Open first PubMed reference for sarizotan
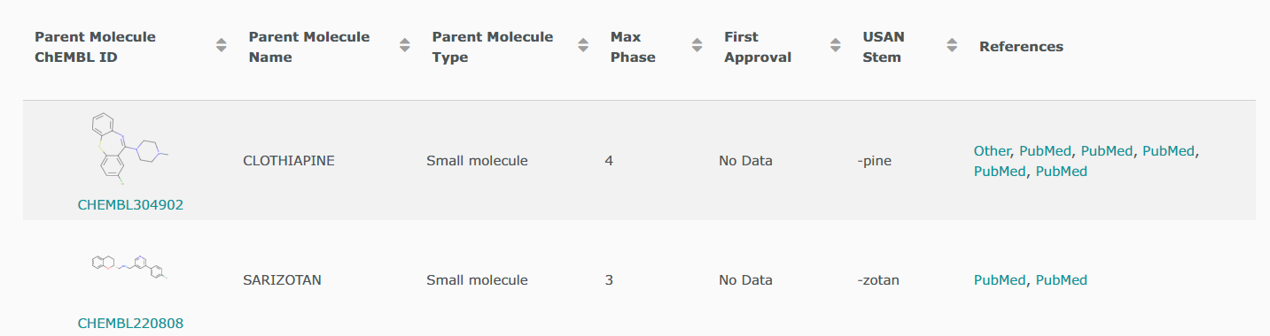Image resolution: width=1270 pixels, height=336 pixels. (x=1000, y=280)
